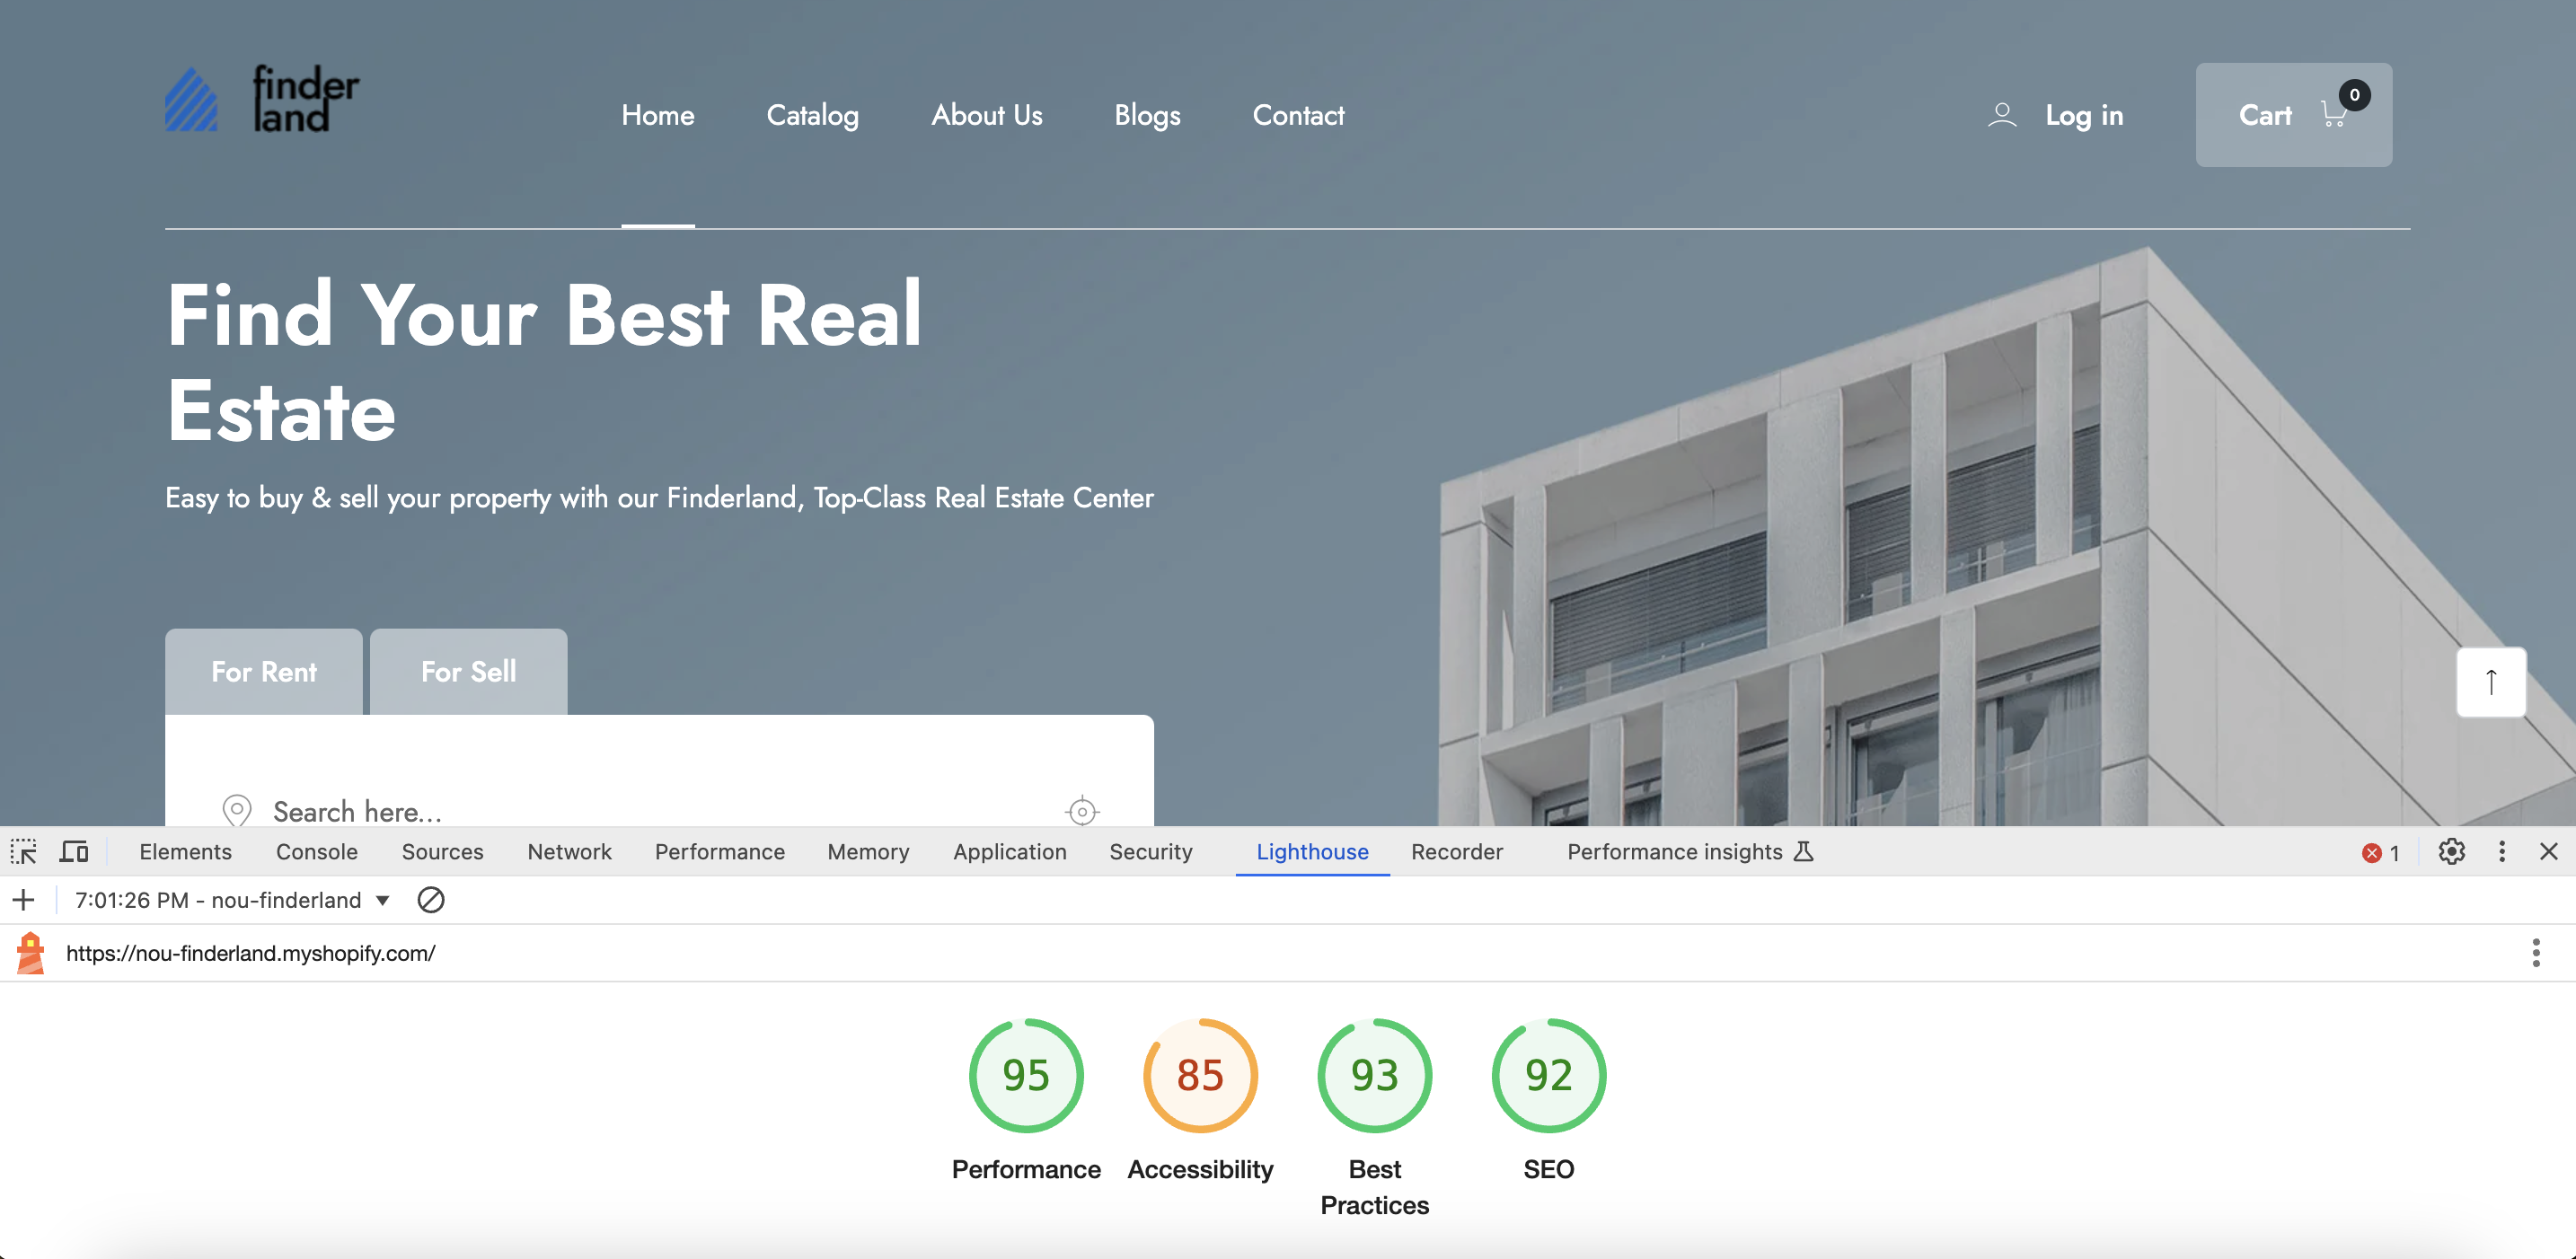
Task: Select the For Sell tab
Action: click(x=469, y=672)
